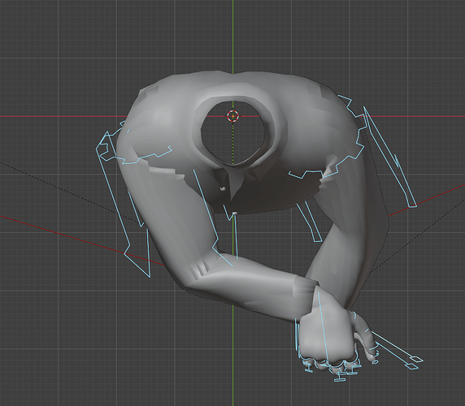This screenshot has height=406, width=465.
Task: Click the 3D cursor in neck opening
Action: point(232,116)
